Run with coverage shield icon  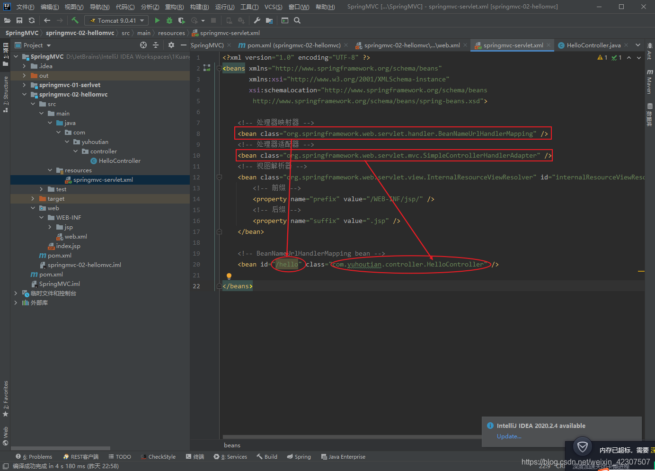181,20
